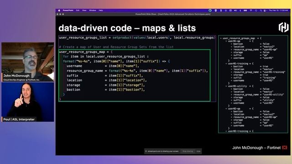Click the 'location' code line
The image size is (292, 164).
click(107, 80)
